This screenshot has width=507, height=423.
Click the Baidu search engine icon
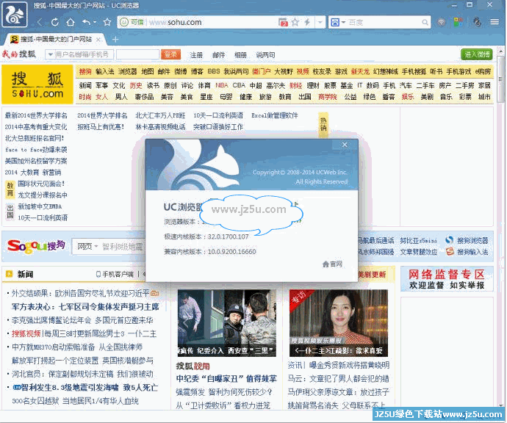(x=335, y=22)
